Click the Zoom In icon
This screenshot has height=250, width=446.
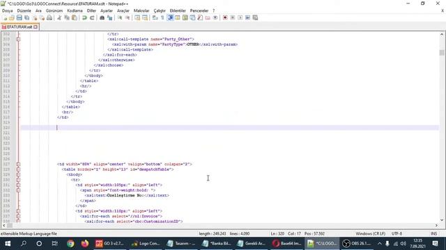120,18
